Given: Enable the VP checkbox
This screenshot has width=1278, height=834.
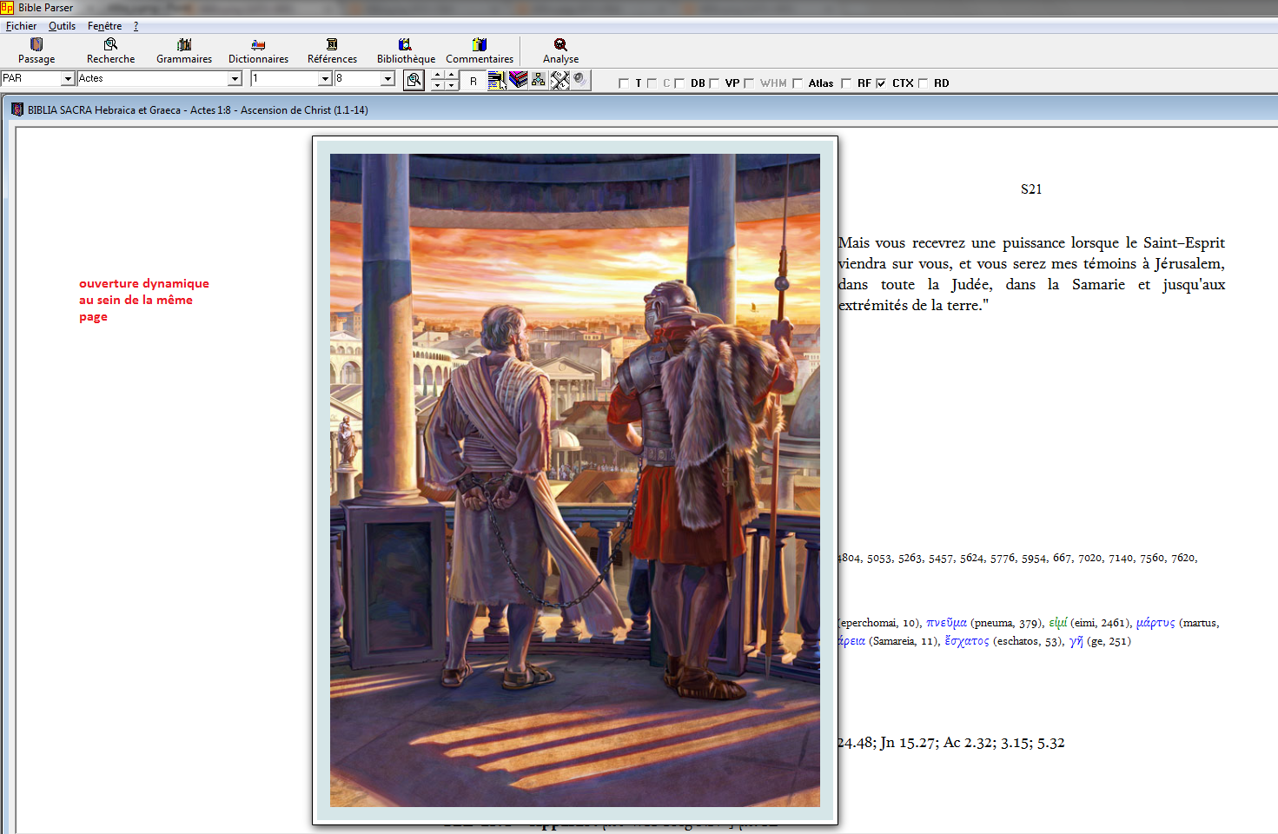Looking at the screenshot, I should click(x=715, y=83).
